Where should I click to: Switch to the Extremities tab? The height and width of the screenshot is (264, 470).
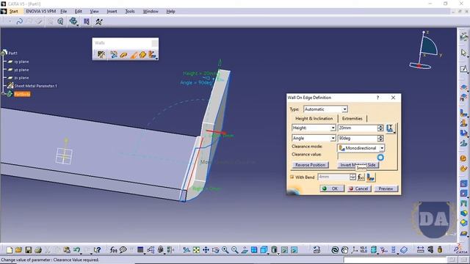352,119
